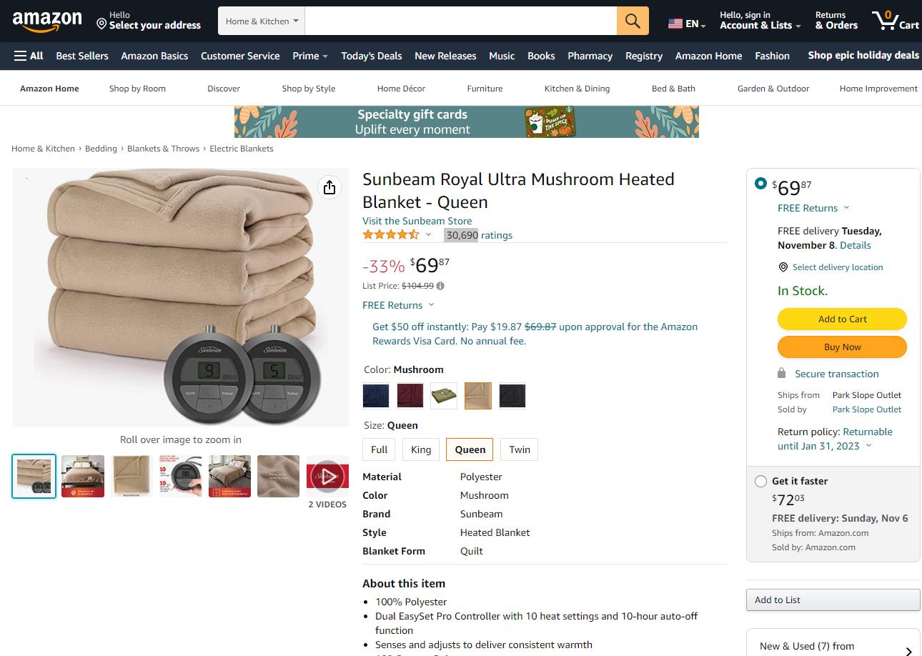Viewport: 922px width, 656px height.
Task: Visit the Sunbeam Store link
Action: 417,221
